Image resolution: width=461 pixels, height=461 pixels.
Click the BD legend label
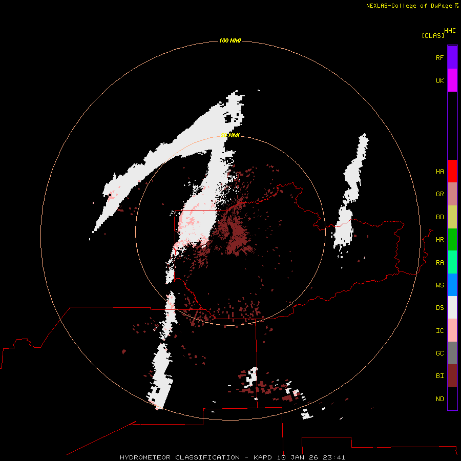(x=439, y=217)
